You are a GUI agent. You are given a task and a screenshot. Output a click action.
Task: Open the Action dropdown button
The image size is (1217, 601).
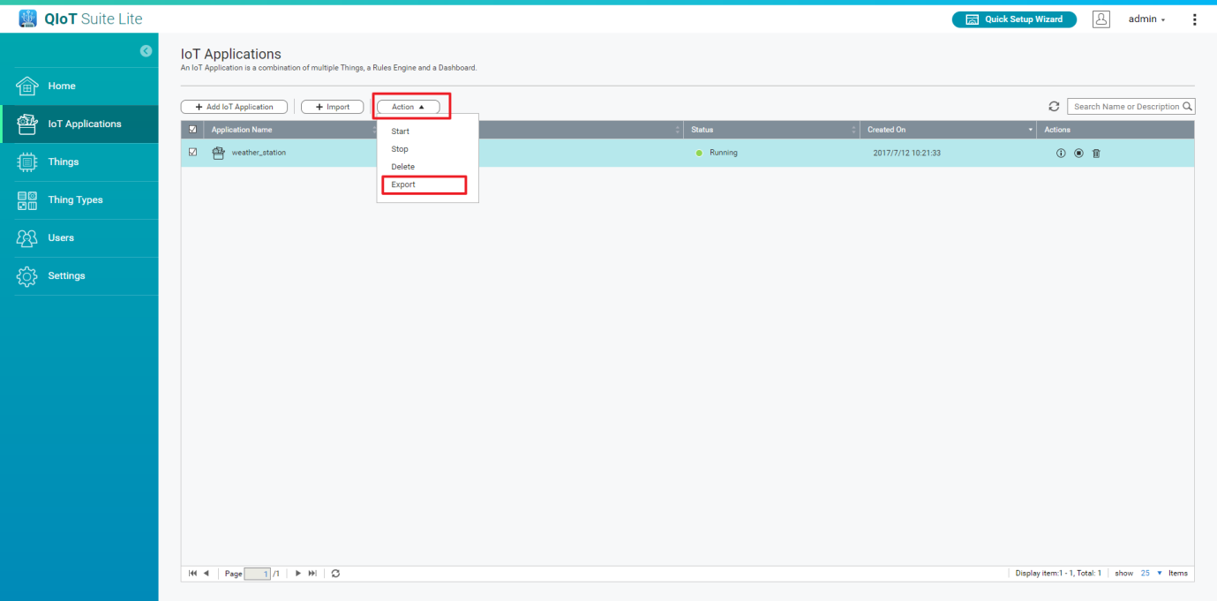[408, 107]
